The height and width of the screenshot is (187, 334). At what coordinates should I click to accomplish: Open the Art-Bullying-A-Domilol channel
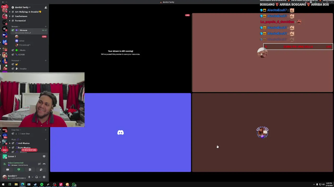28,12
